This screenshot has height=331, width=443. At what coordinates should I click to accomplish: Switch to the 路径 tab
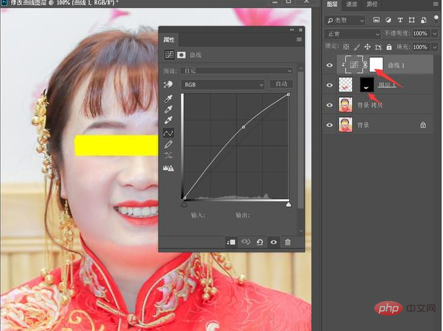coord(372,4)
